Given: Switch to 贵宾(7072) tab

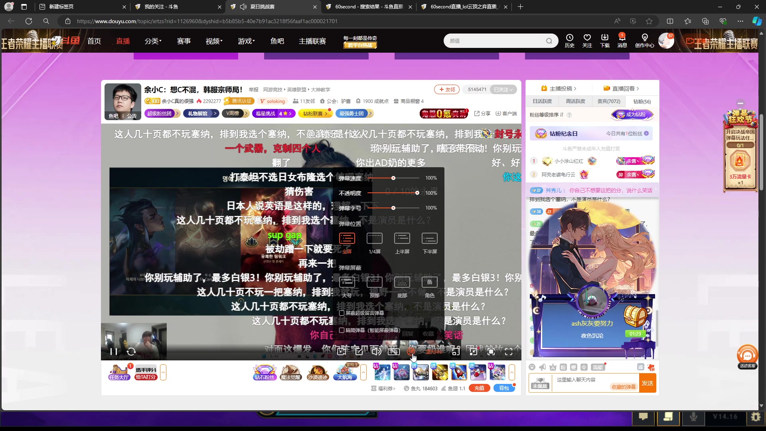Looking at the screenshot, I should coord(609,101).
